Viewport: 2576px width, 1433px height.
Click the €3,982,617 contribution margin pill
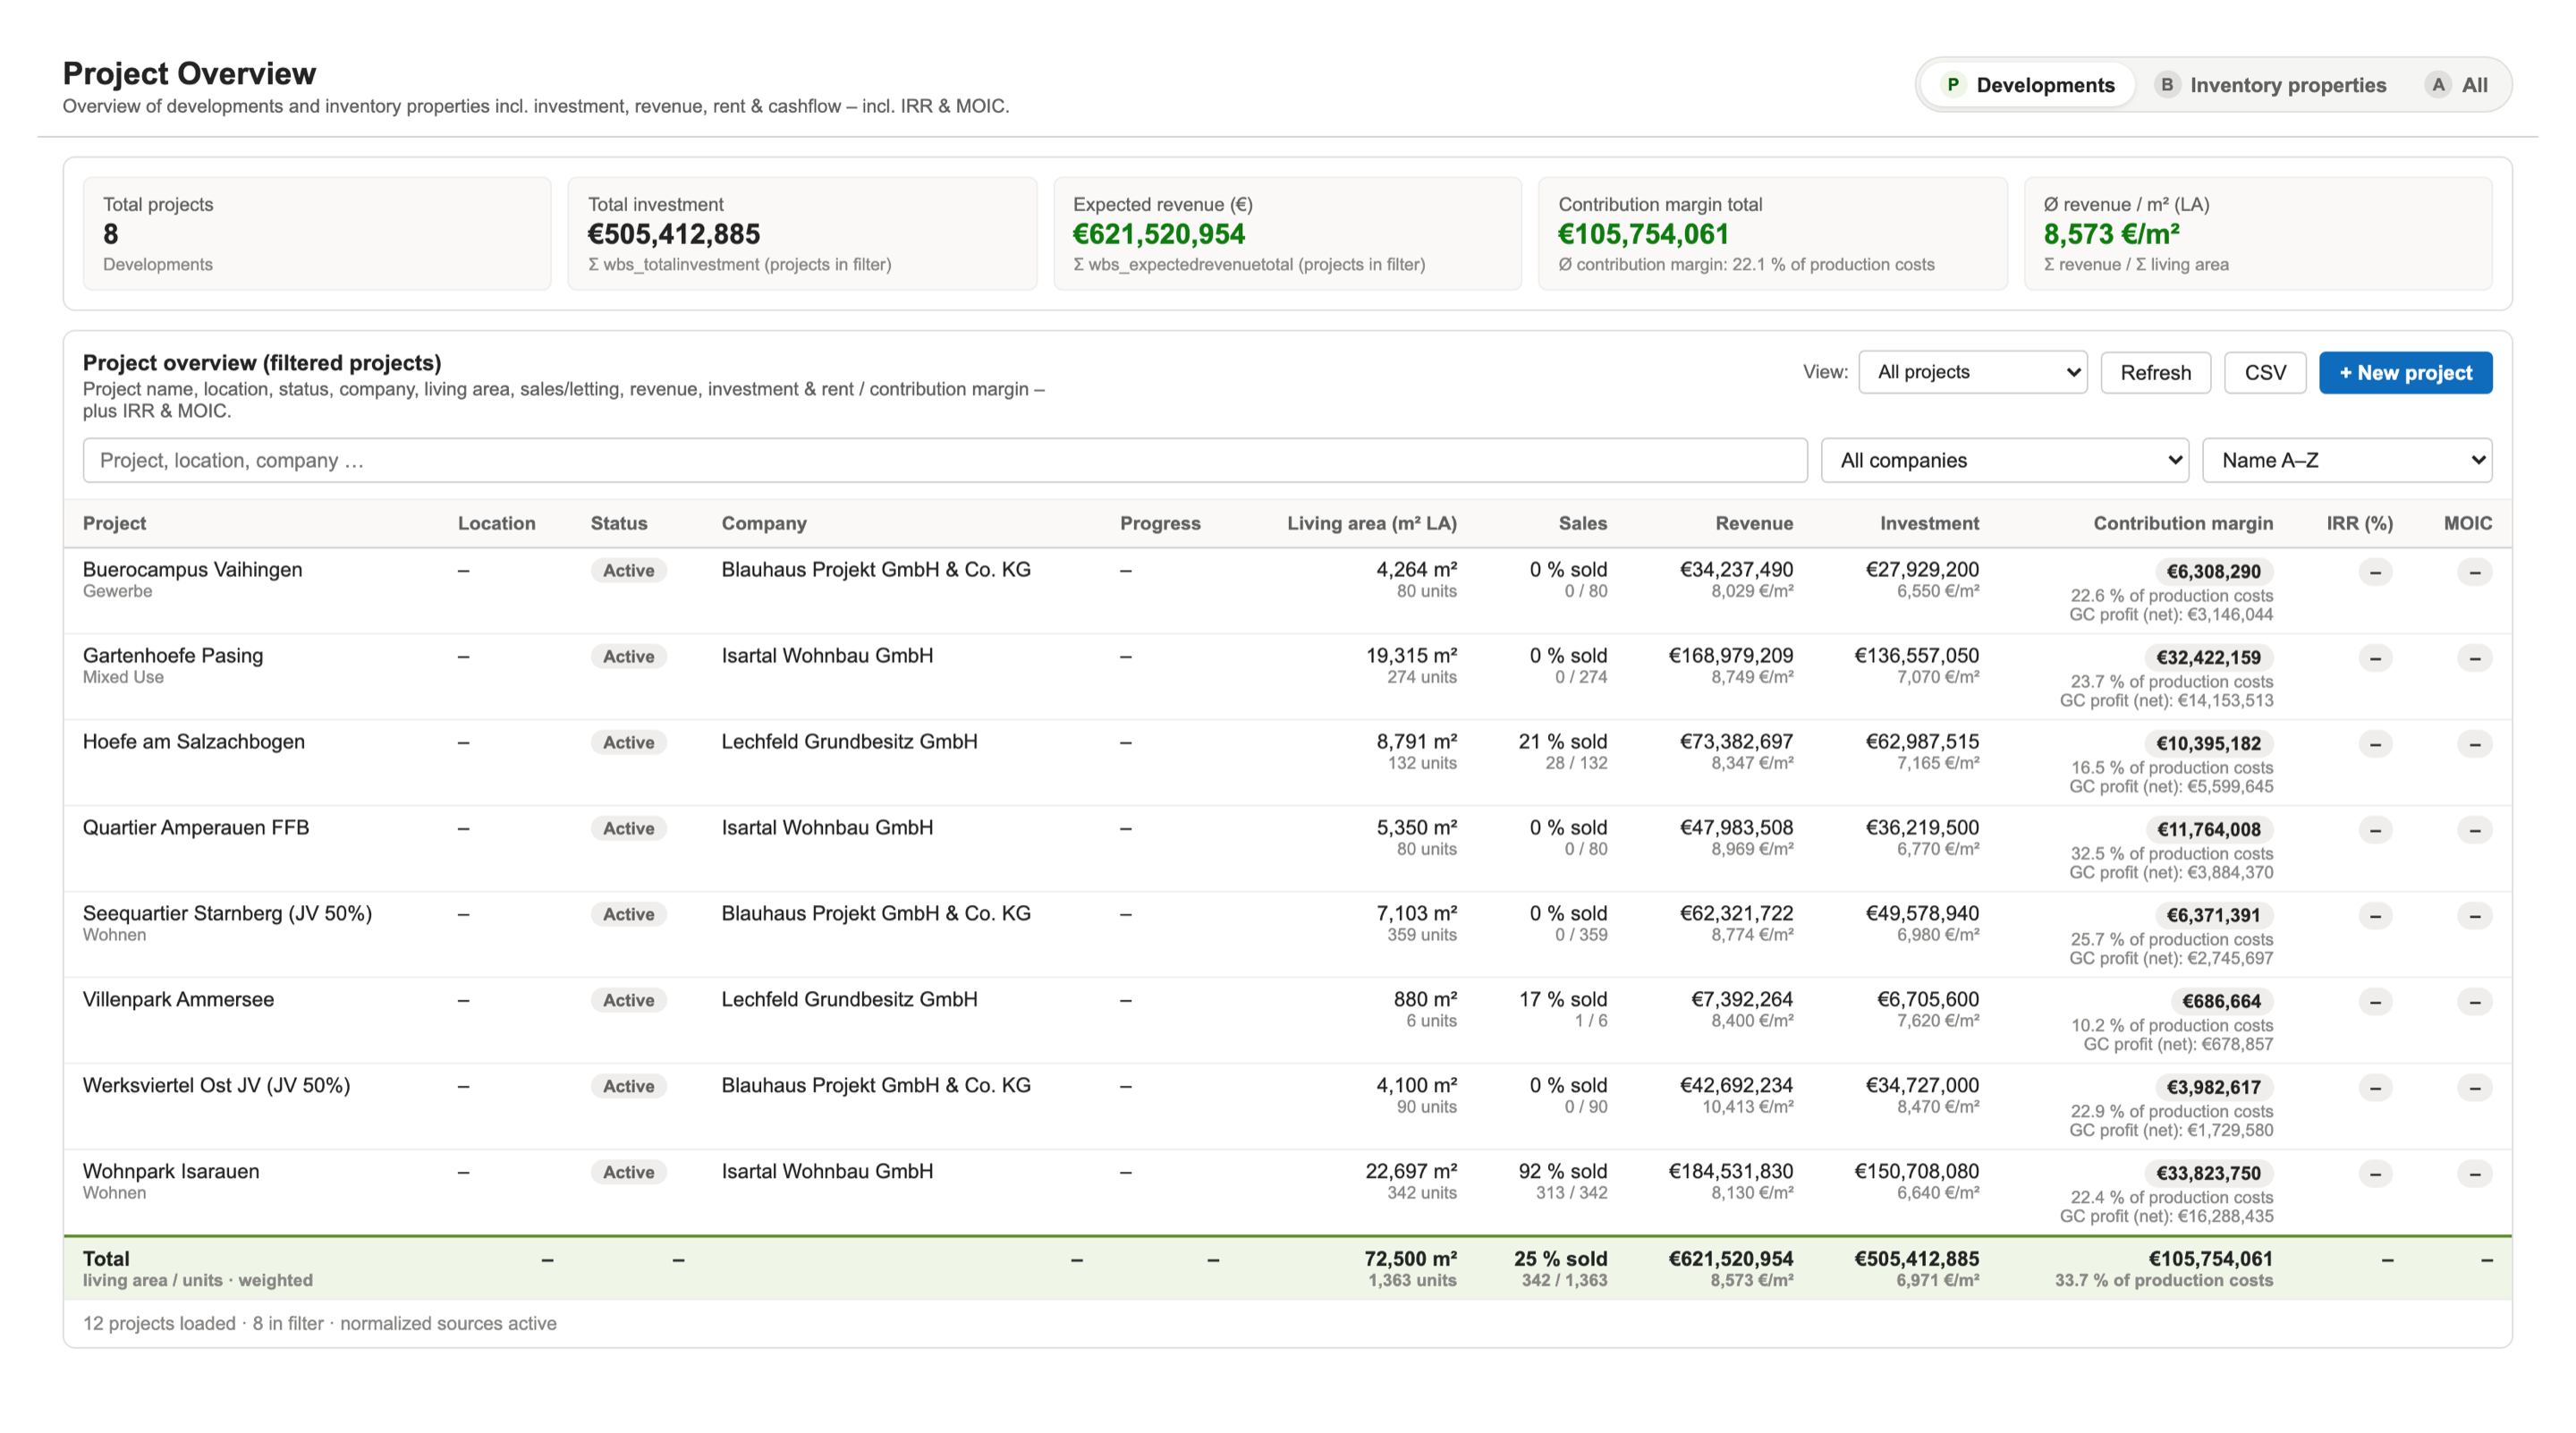pos(2213,1088)
